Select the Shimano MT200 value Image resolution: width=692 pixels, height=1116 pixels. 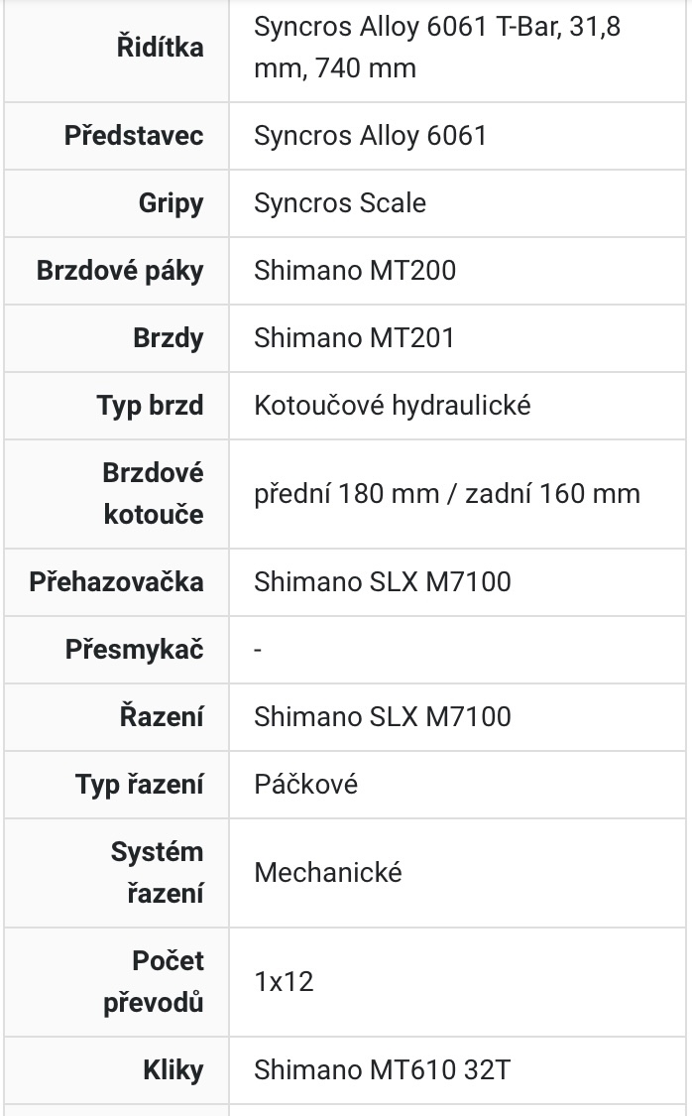point(355,270)
